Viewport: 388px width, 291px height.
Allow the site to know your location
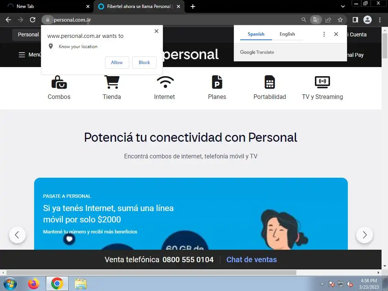coord(117,63)
